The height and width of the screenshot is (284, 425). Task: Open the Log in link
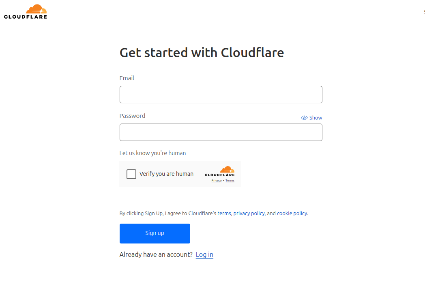click(204, 255)
